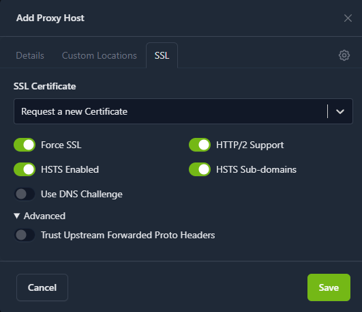Close the Add Proxy Host dialog
The width and height of the screenshot is (362, 312).
click(x=348, y=18)
